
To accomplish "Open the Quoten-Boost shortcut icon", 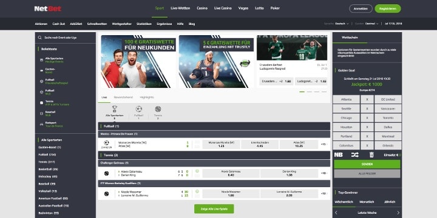I will point(41,71).
